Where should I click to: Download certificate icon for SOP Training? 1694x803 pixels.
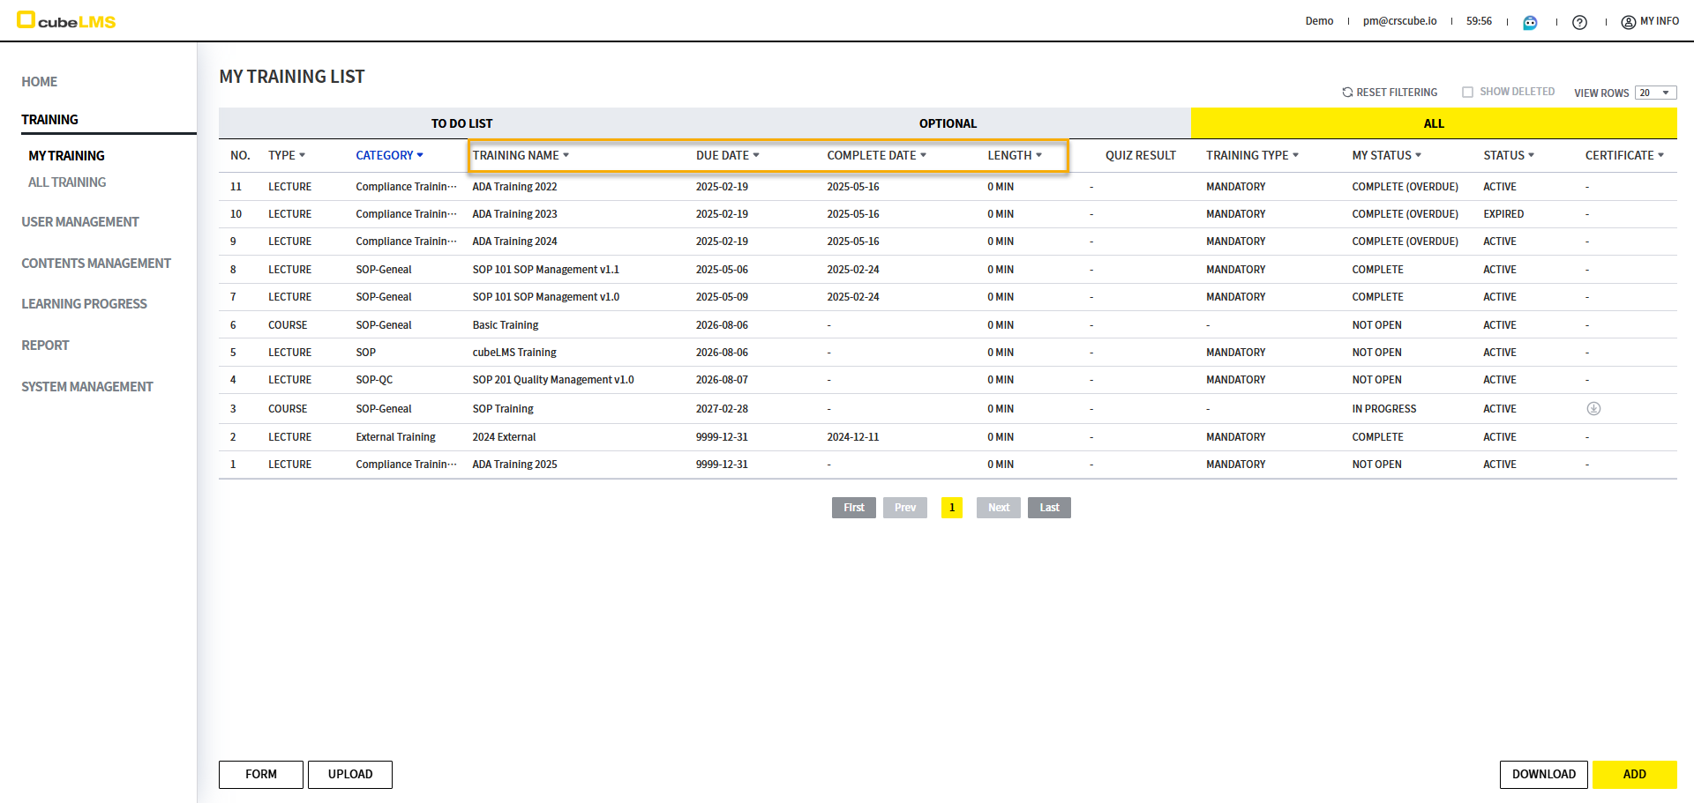(x=1593, y=409)
